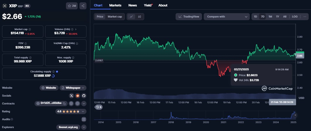The image size is (311, 131).
Task: Click the pause handle on timeline range slider
Action: pos(295,115)
